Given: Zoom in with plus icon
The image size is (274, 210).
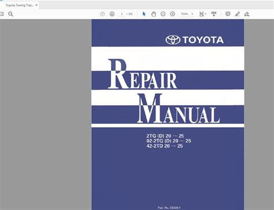Looking at the screenshot, I should tap(173, 14).
